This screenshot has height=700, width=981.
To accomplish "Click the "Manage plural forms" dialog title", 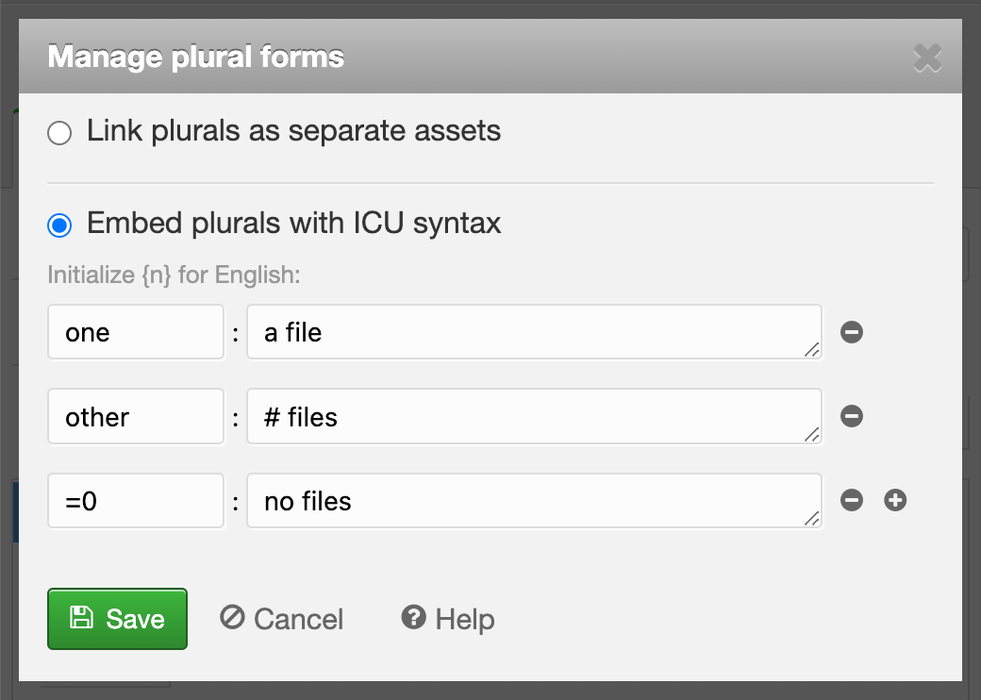I will (196, 57).
